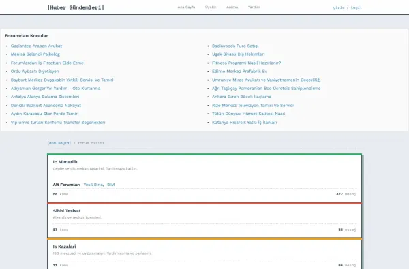This screenshot has height=269, width=409.
Task: Open Ankara Evren Böcek İlaçlama topic
Action: 241,97
